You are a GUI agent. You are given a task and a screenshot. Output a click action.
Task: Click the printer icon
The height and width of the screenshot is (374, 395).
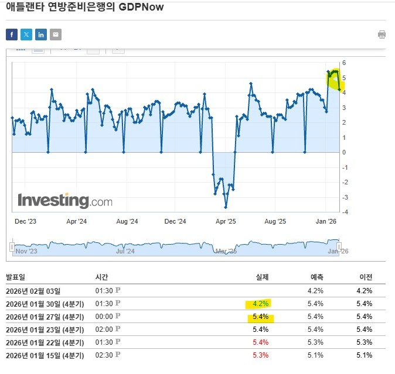pyautogui.click(x=382, y=35)
